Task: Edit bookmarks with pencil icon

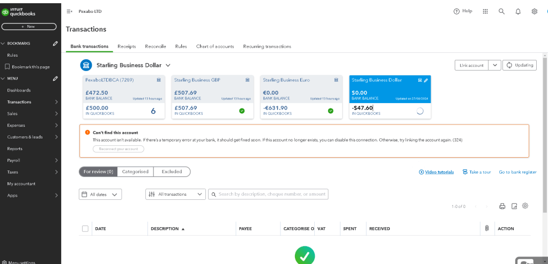Action: [55, 43]
